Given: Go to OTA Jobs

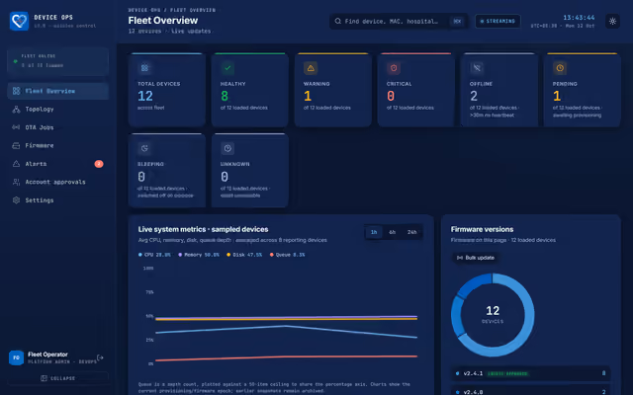Looking at the screenshot, I should pyautogui.click(x=57, y=127).
